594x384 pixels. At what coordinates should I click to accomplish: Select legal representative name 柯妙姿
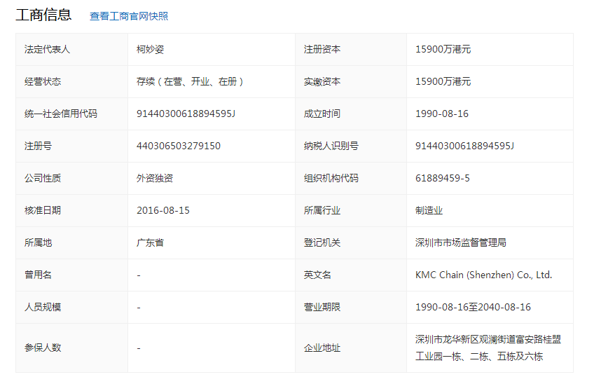[x=150, y=49]
